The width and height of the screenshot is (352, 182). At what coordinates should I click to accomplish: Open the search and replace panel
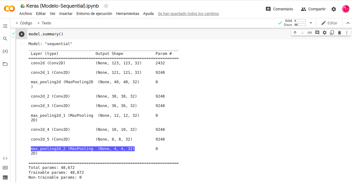click(5, 39)
